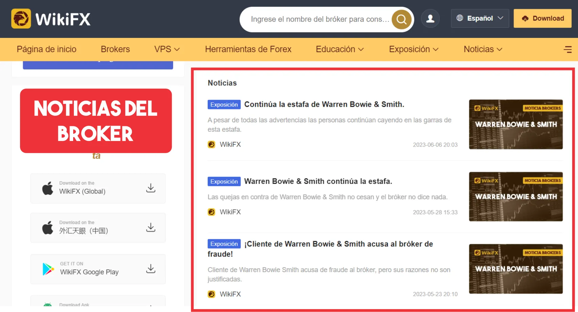Click WikiFX author icon on 2023-06-06 article
The height and width of the screenshot is (312, 578).
tap(211, 145)
